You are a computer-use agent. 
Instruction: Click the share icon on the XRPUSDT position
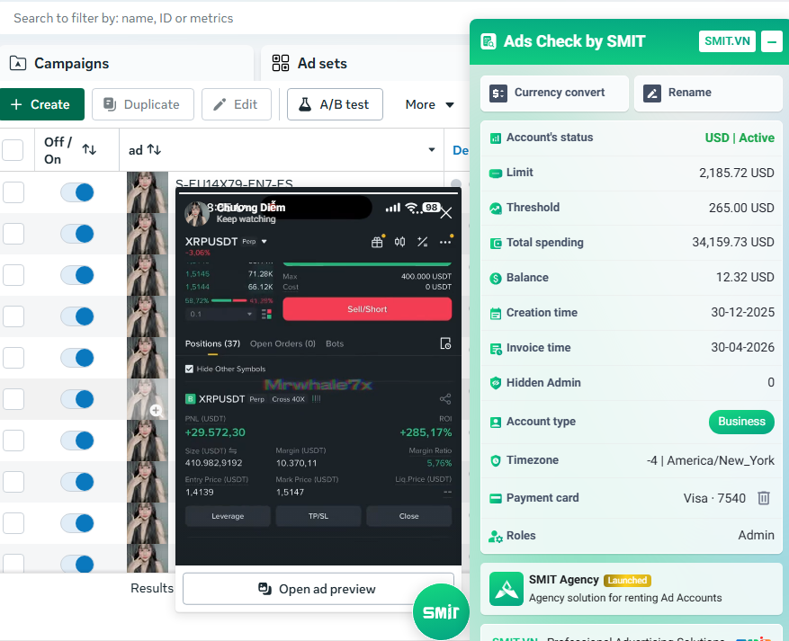(x=445, y=399)
